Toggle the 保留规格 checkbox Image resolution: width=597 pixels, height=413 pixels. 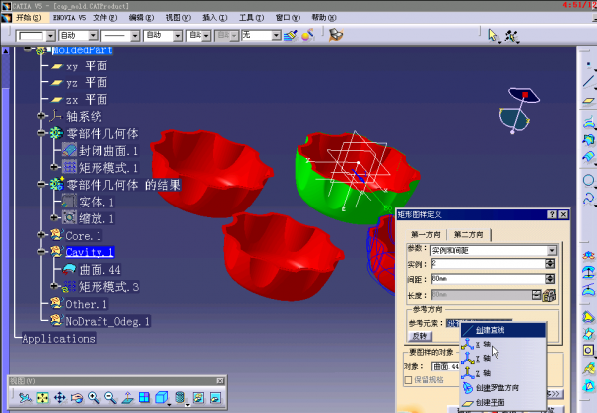tap(408, 380)
